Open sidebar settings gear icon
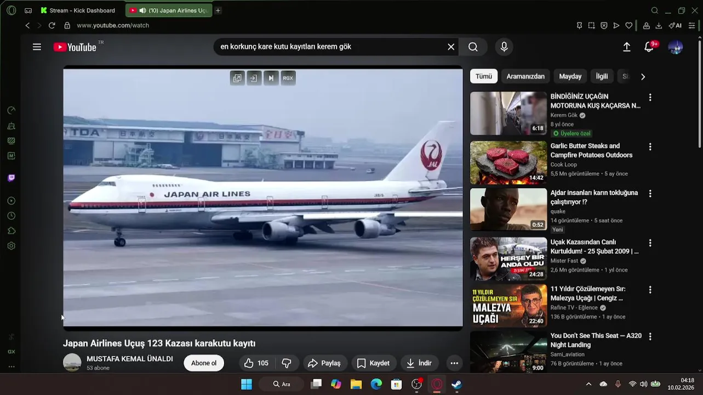 pyautogui.click(x=12, y=246)
